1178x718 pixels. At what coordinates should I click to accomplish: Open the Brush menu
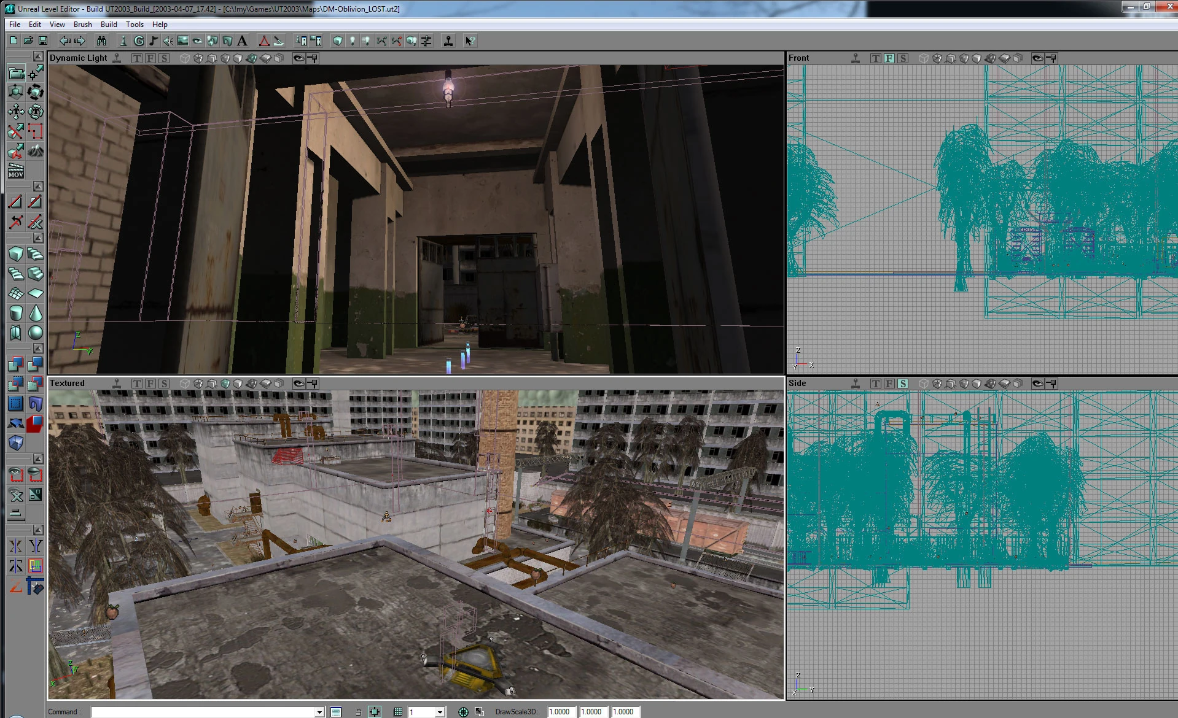point(83,25)
